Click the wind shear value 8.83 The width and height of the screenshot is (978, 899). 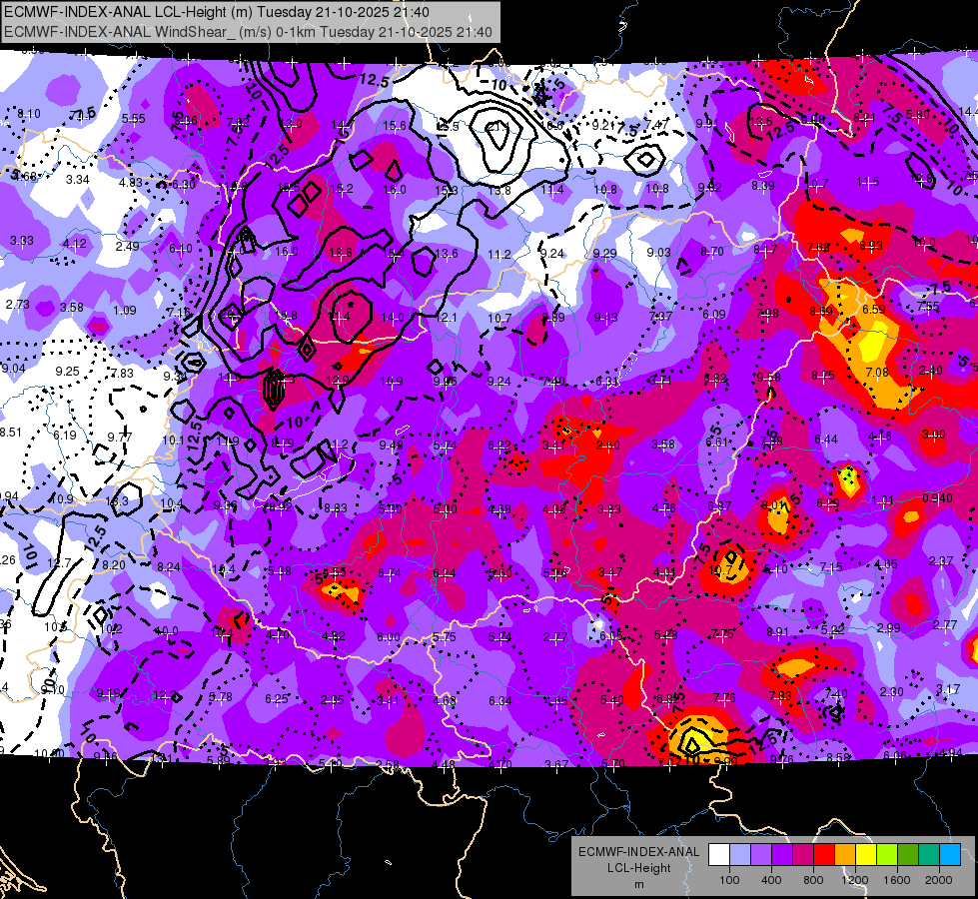click(336, 507)
